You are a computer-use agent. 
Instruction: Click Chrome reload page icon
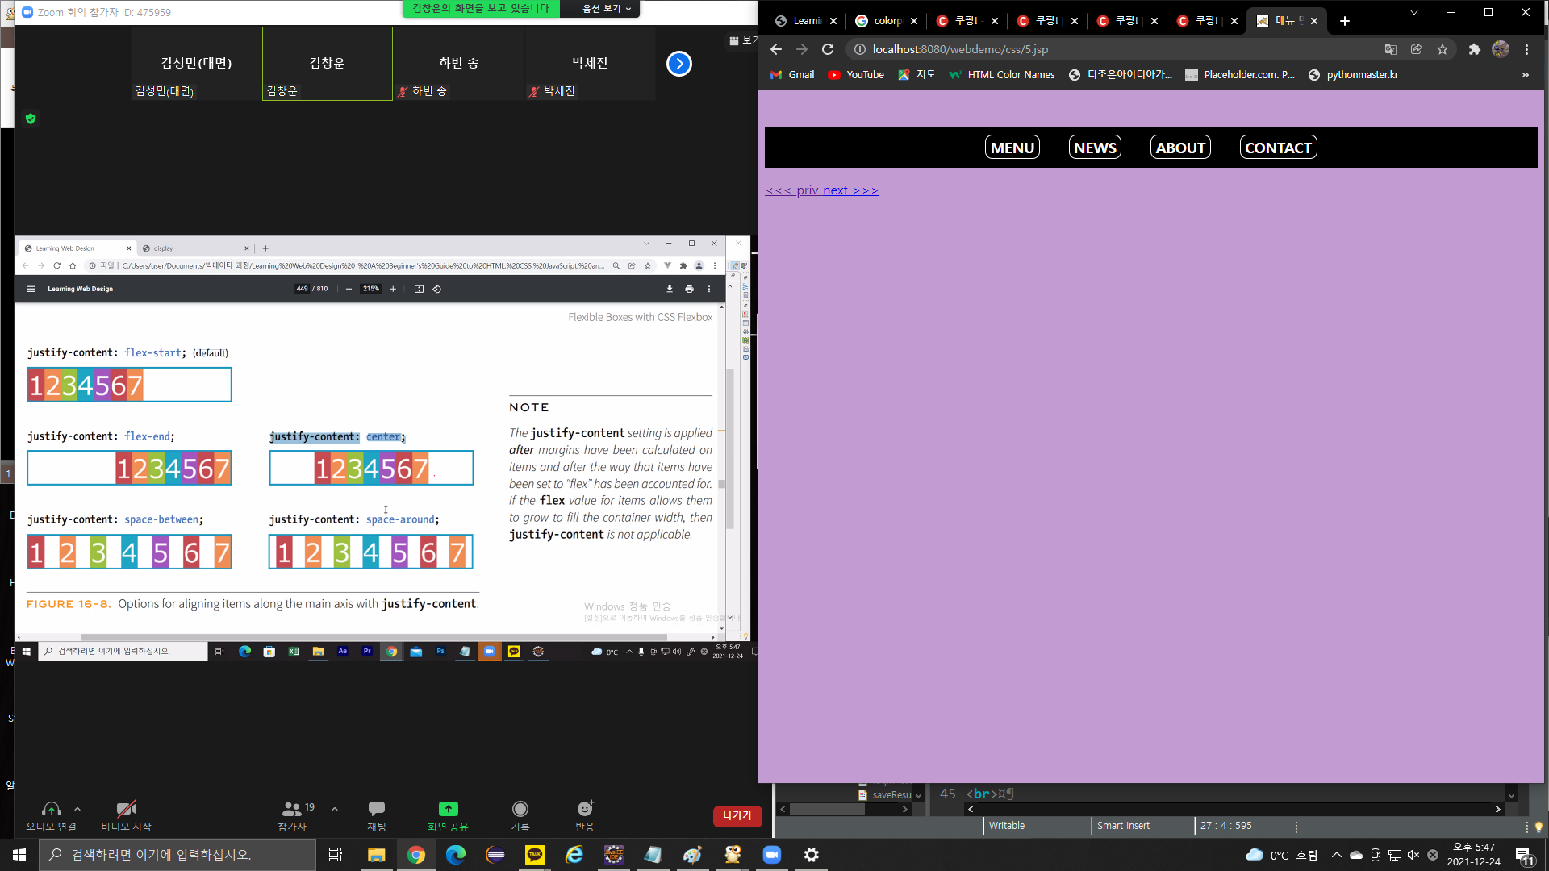tap(828, 49)
